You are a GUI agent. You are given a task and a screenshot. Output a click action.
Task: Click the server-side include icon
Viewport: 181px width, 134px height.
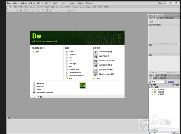click(50, 10)
